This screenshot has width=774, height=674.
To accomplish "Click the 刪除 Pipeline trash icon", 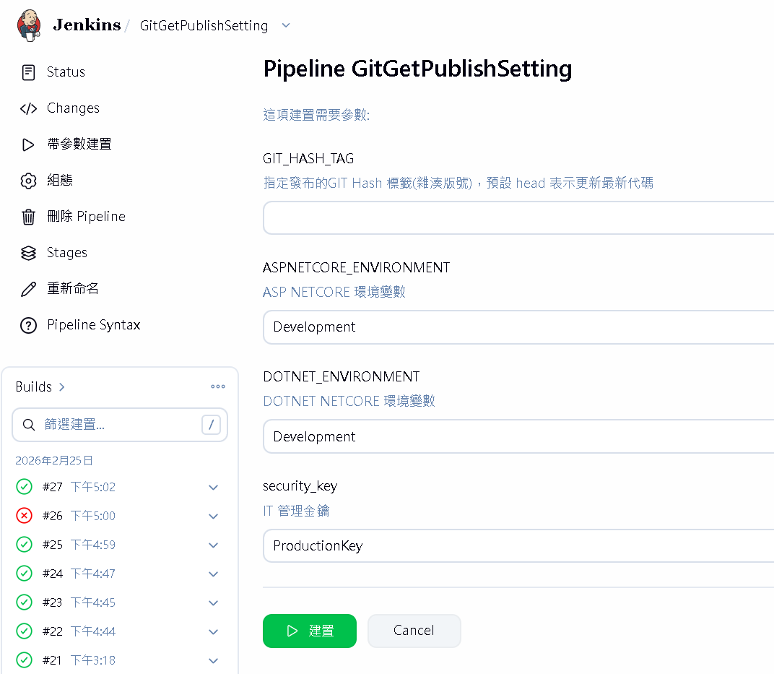I will (28, 217).
